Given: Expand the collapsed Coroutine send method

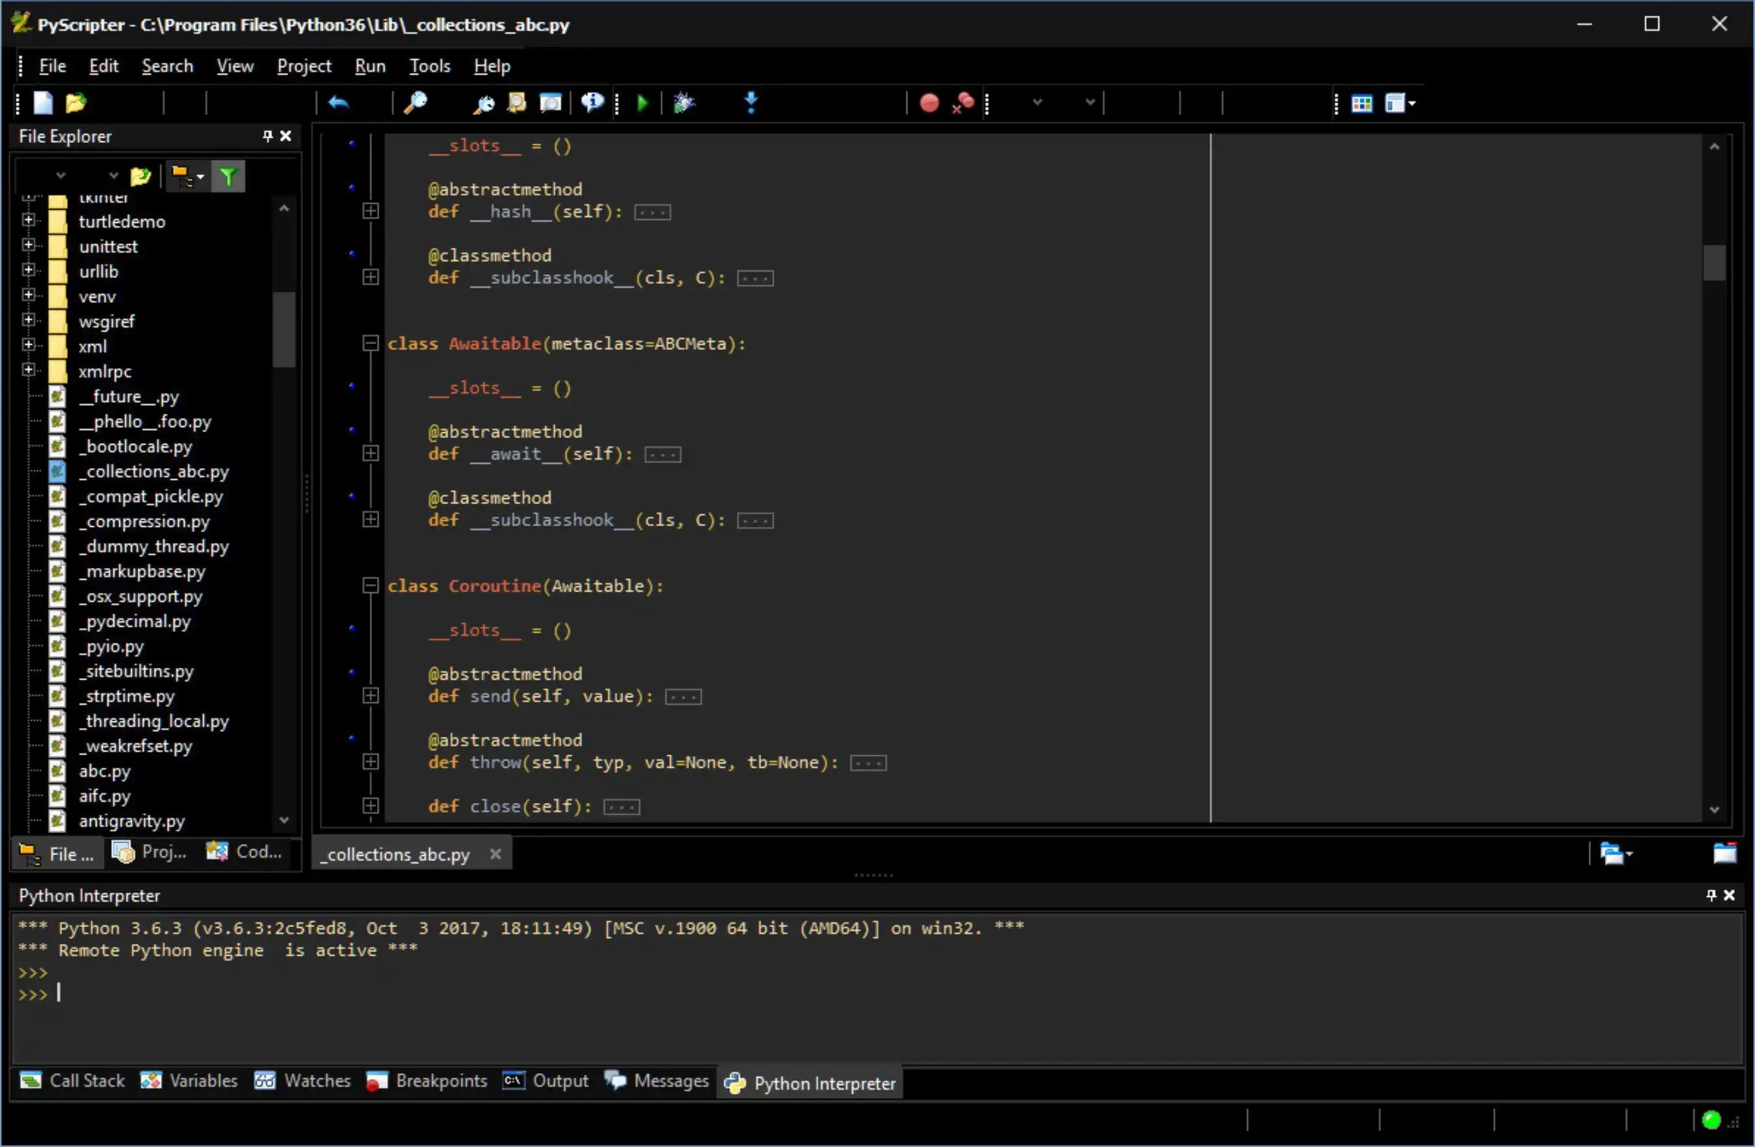Looking at the screenshot, I should pyautogui.click(x=371, y=695).
